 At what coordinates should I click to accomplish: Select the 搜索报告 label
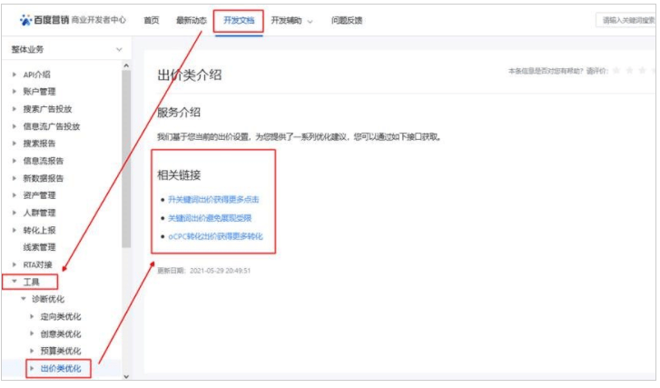(39, 144)
